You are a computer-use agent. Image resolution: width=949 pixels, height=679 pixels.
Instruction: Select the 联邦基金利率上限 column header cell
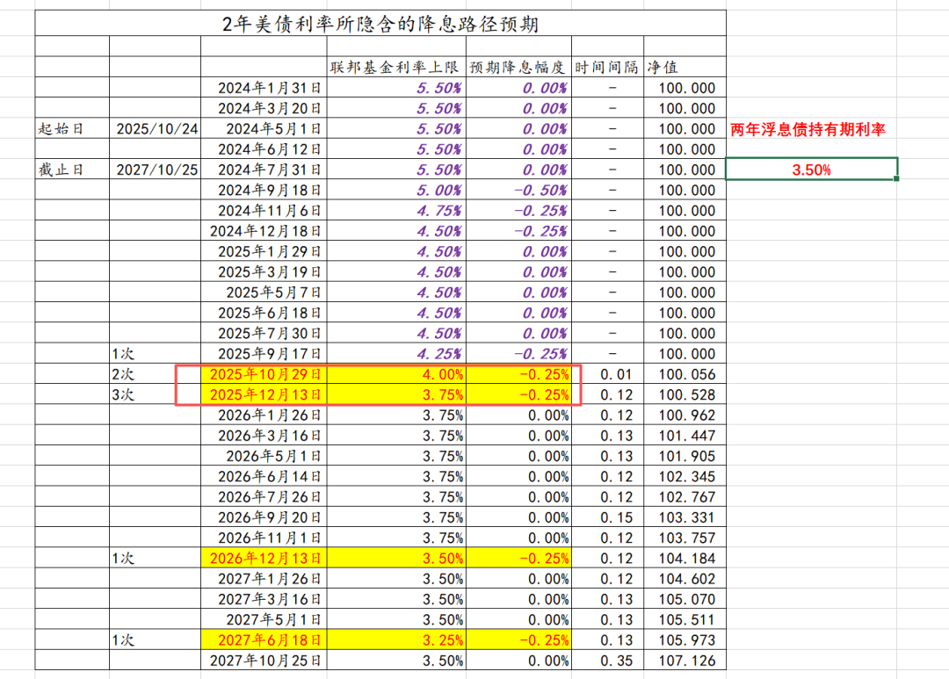click(x=396, y=67)
